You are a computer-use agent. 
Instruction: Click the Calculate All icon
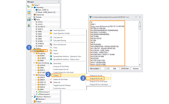tap(51, 37)
